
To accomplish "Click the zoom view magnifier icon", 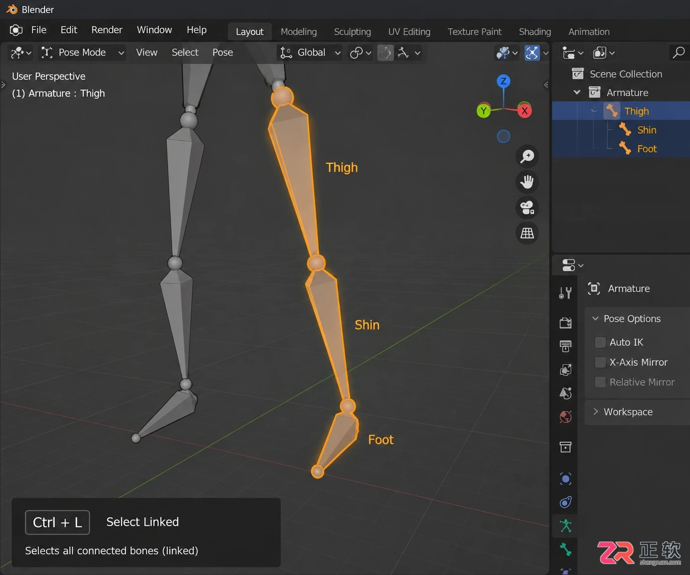I will [527, 156].
